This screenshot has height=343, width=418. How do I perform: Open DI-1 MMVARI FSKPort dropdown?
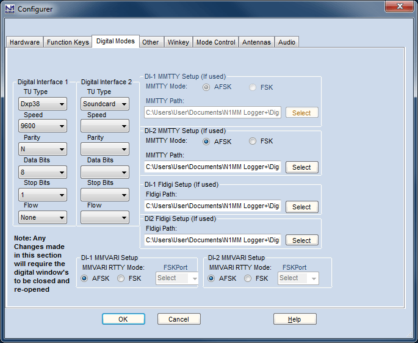(x=177, y=278)
